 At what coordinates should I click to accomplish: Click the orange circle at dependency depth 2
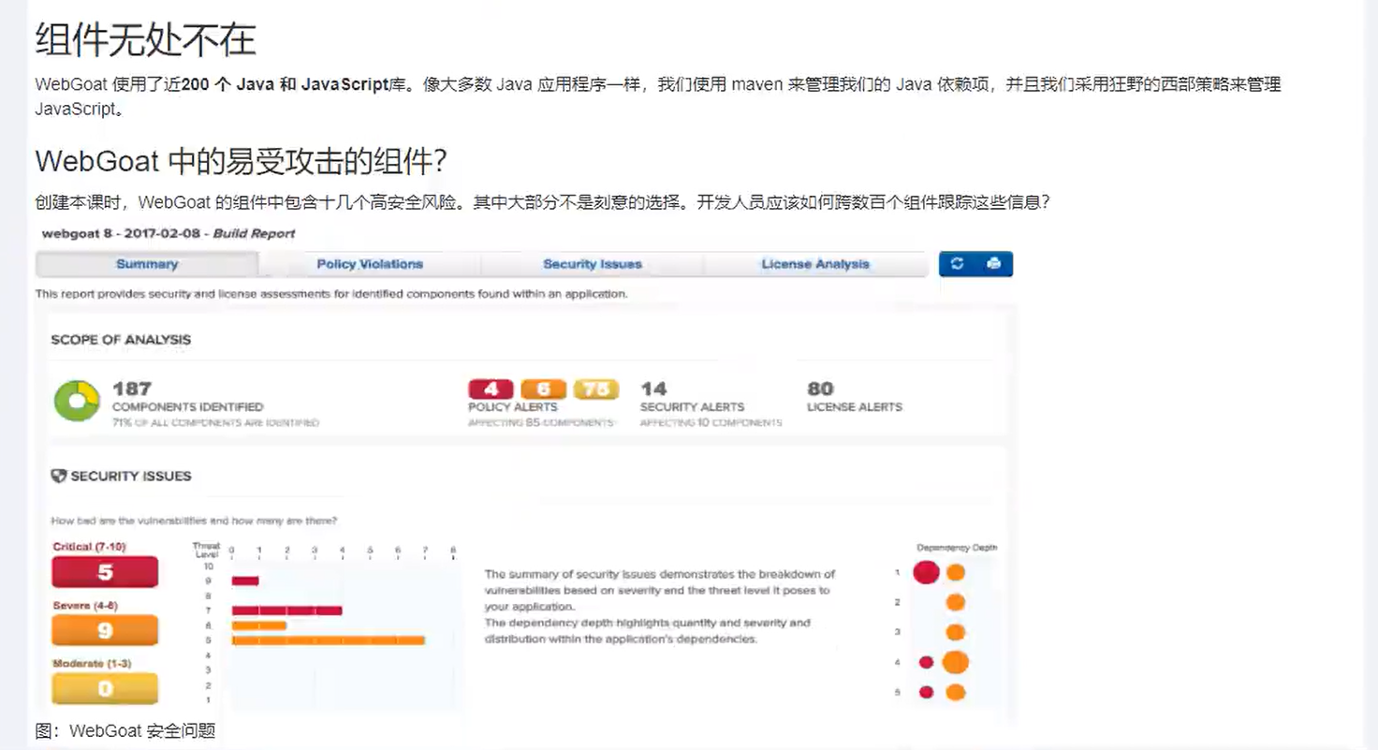click(955, 602)
